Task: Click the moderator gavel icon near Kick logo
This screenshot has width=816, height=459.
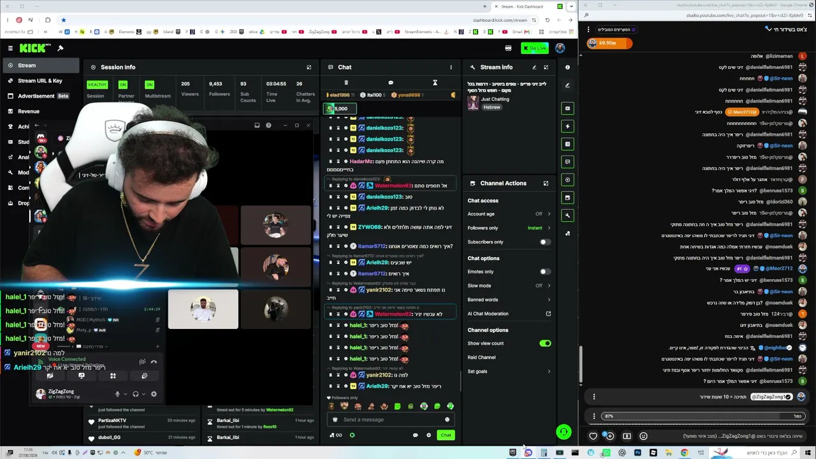Action: click(x=61, y=48)
